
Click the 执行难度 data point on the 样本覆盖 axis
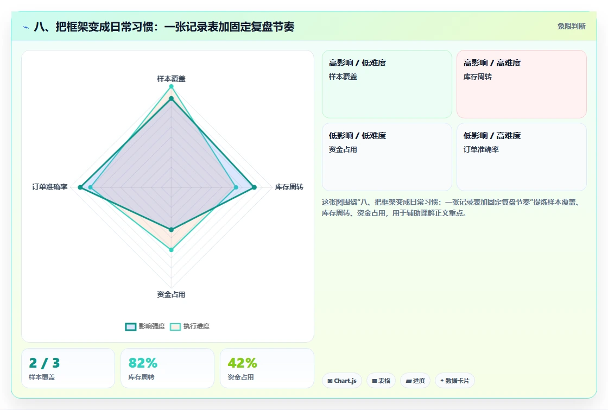171,86
